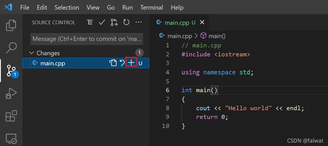Image resolution: width=328 pixels, height=146 pixels.
Task: Open the Help menu
Action: (x=177, y=8)
